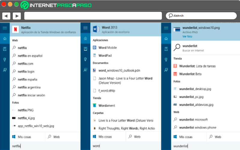
Task: Switch to Web tab in word panel
Action: coord(144,137)
